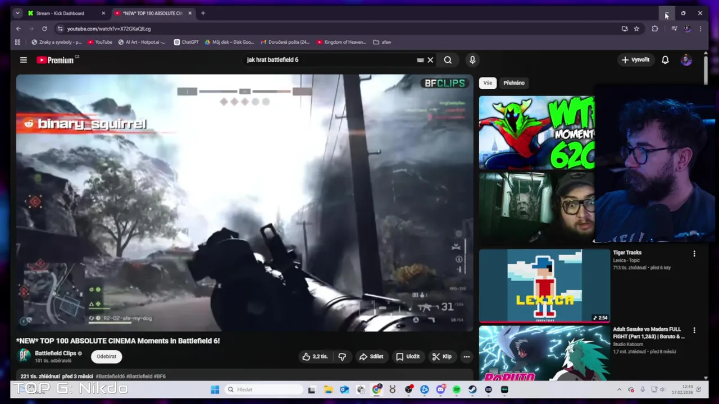Open Chrome three-dot menu
719x404 pixels.
pyautogui.click(x=700, y=29)
